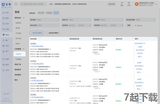Expand 更多 in first row's operations
This screenshot has width=160, height=104.
coord(140,57)
